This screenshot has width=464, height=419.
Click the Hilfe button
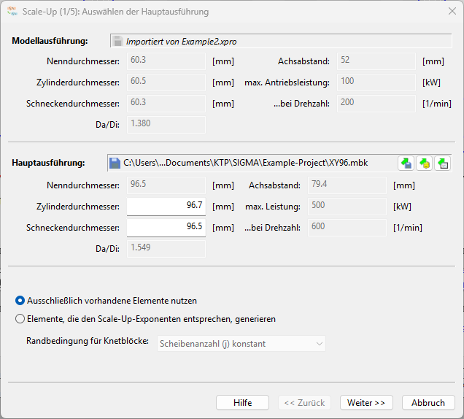pyautogui.click(x=242, y=403)
